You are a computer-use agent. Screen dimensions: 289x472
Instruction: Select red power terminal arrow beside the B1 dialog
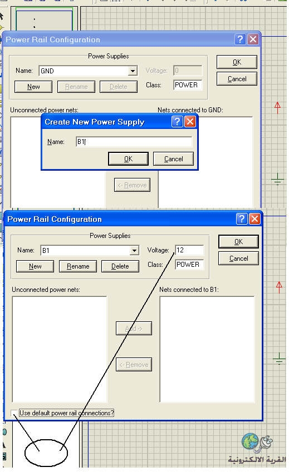pyautogui.click(x=279, y=287)
